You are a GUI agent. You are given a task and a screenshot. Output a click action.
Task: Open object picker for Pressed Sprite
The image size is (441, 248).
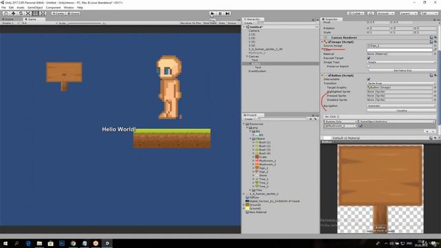[x=435, y=96]
